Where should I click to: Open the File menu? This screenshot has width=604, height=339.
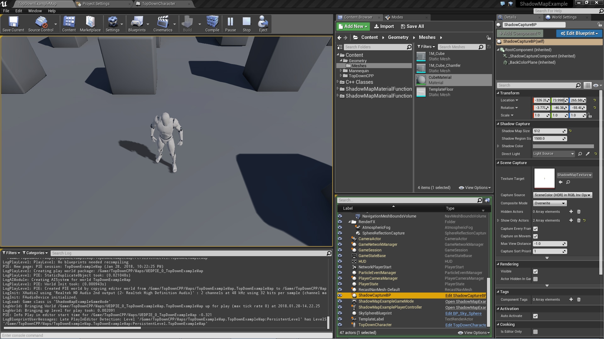[6, 11]
